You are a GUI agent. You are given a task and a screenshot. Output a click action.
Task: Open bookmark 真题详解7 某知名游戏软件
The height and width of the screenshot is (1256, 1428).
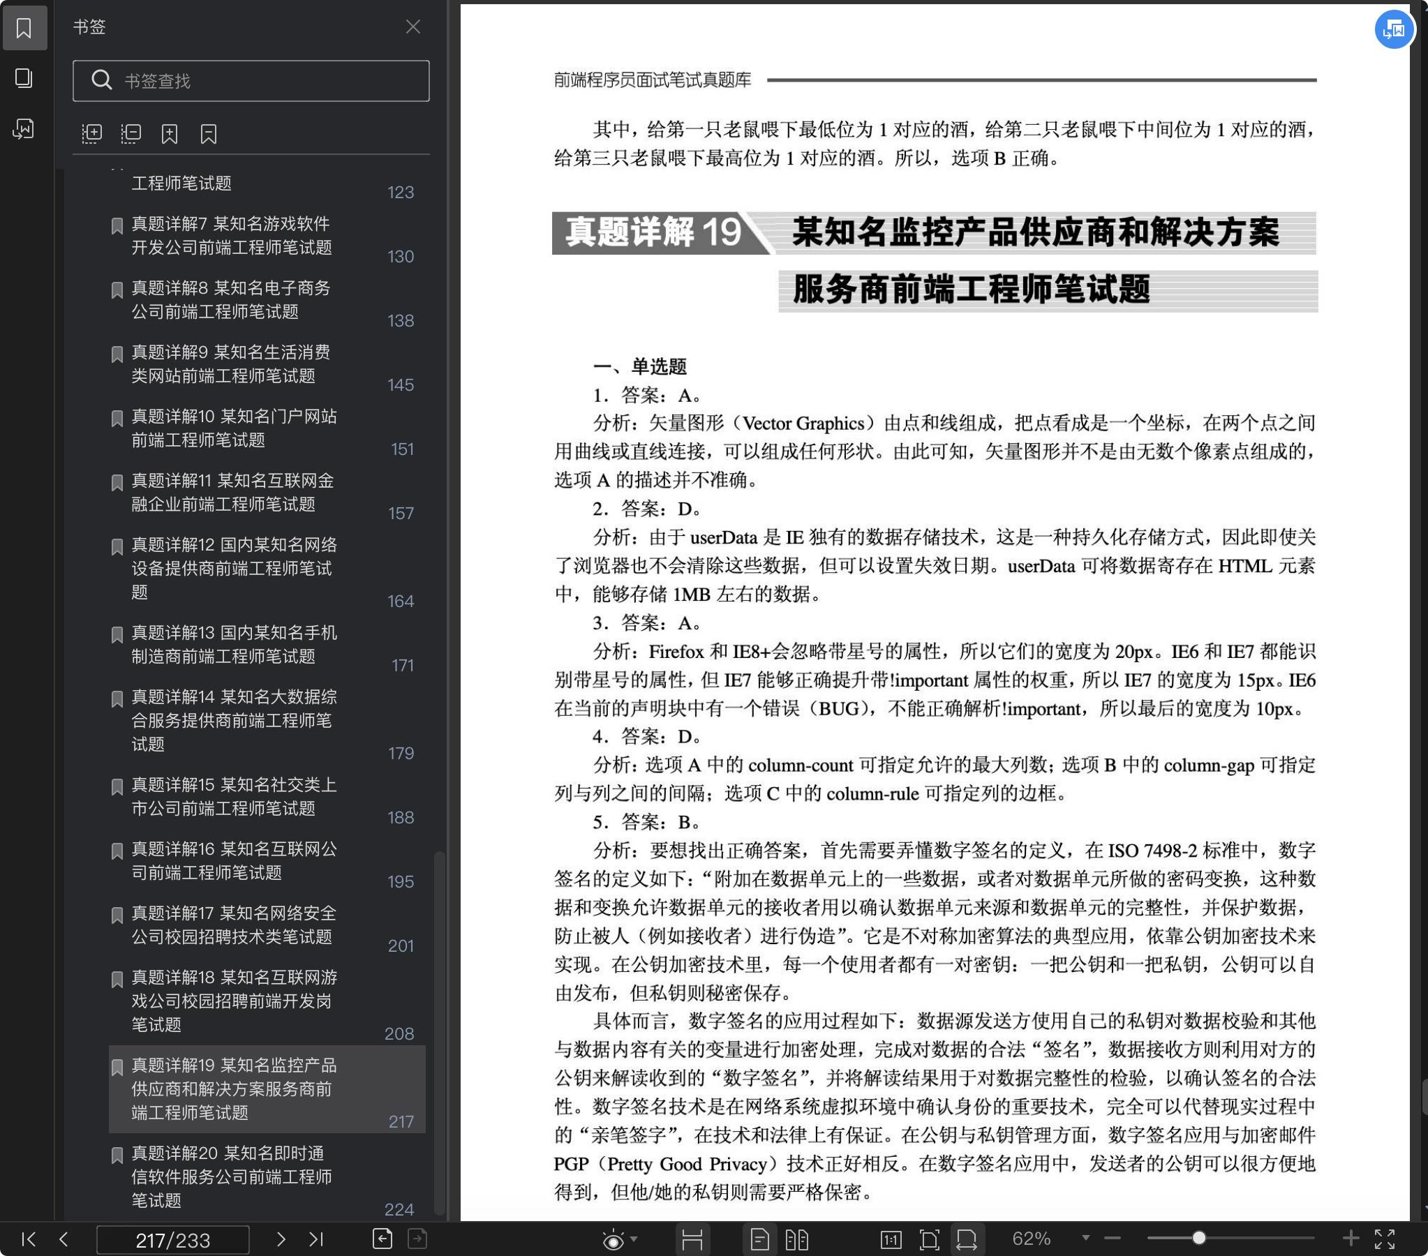267,236
